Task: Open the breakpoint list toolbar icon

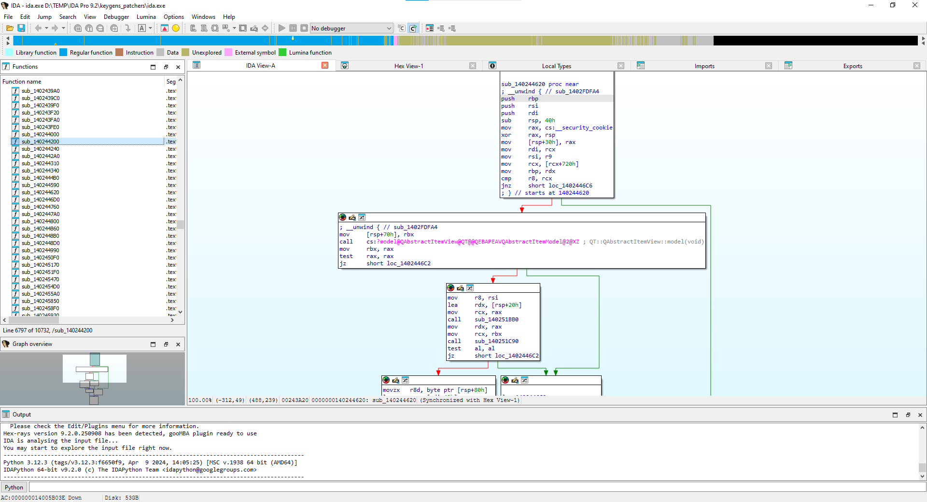Action: pos(430,28)
